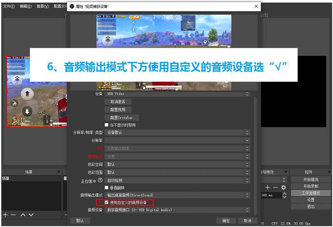Open the 设备 USB Video dropdown
The width and height of the screenshot is (333, 227).
coord(177,94)
